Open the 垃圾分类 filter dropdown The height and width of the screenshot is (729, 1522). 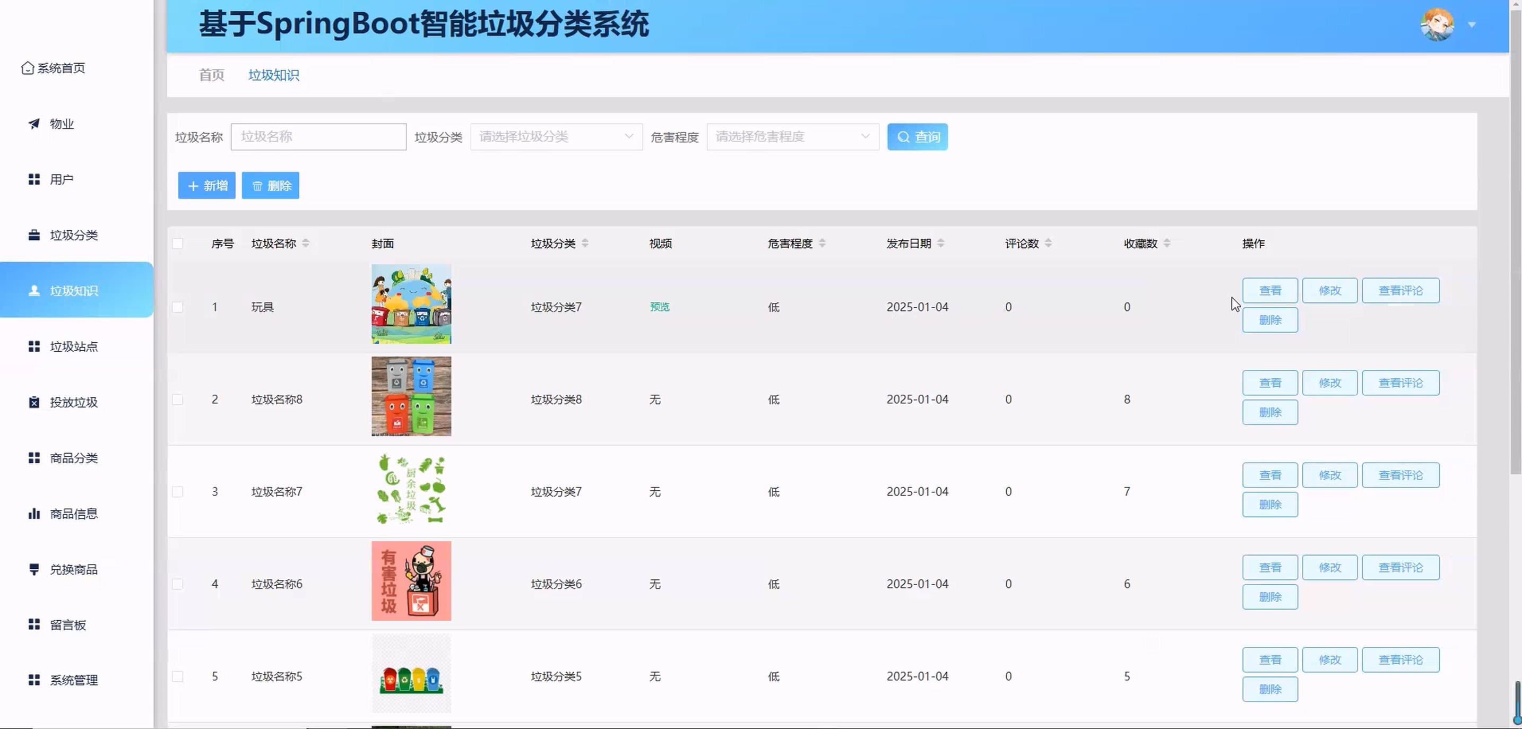tap(556, 137)
